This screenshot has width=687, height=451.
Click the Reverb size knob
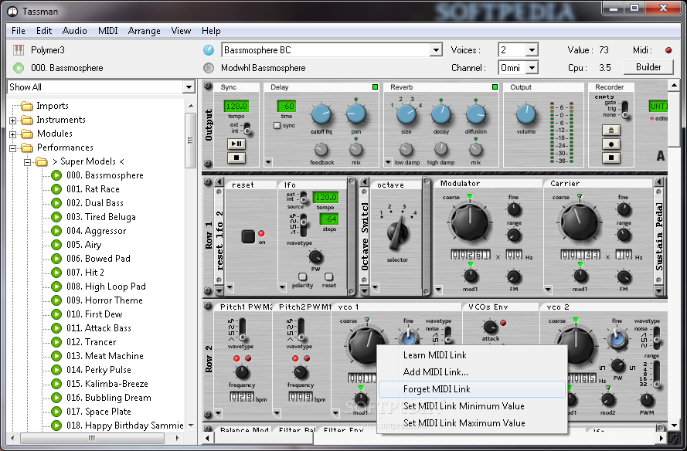[406, 114]
